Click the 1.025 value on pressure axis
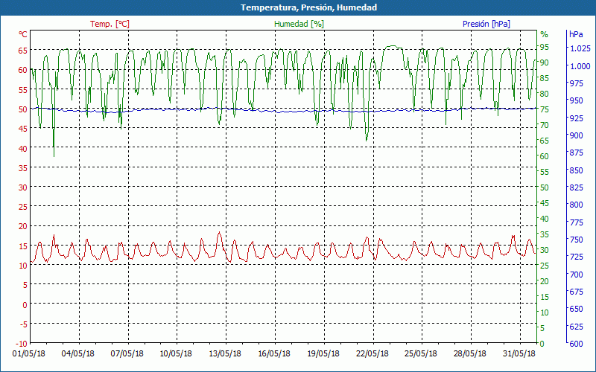The height and width of the screenshot is (372, 596). [x=580, y=48]
